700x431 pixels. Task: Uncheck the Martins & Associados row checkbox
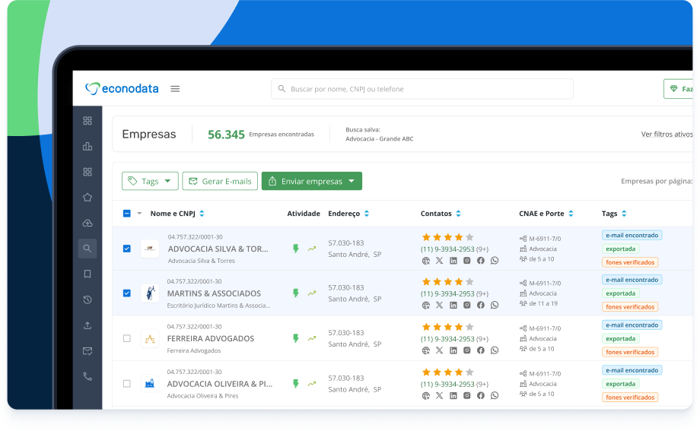(127, 293)
